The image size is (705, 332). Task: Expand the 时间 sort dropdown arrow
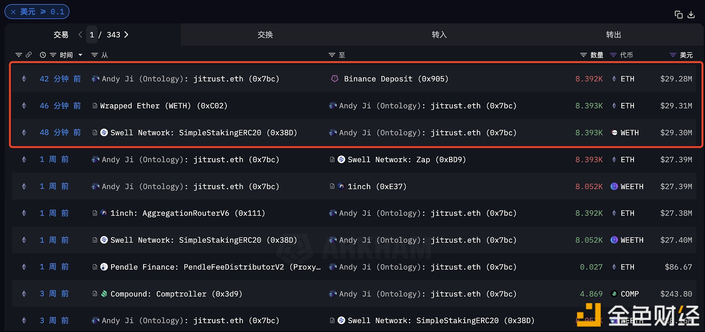[x=80, y=55]
